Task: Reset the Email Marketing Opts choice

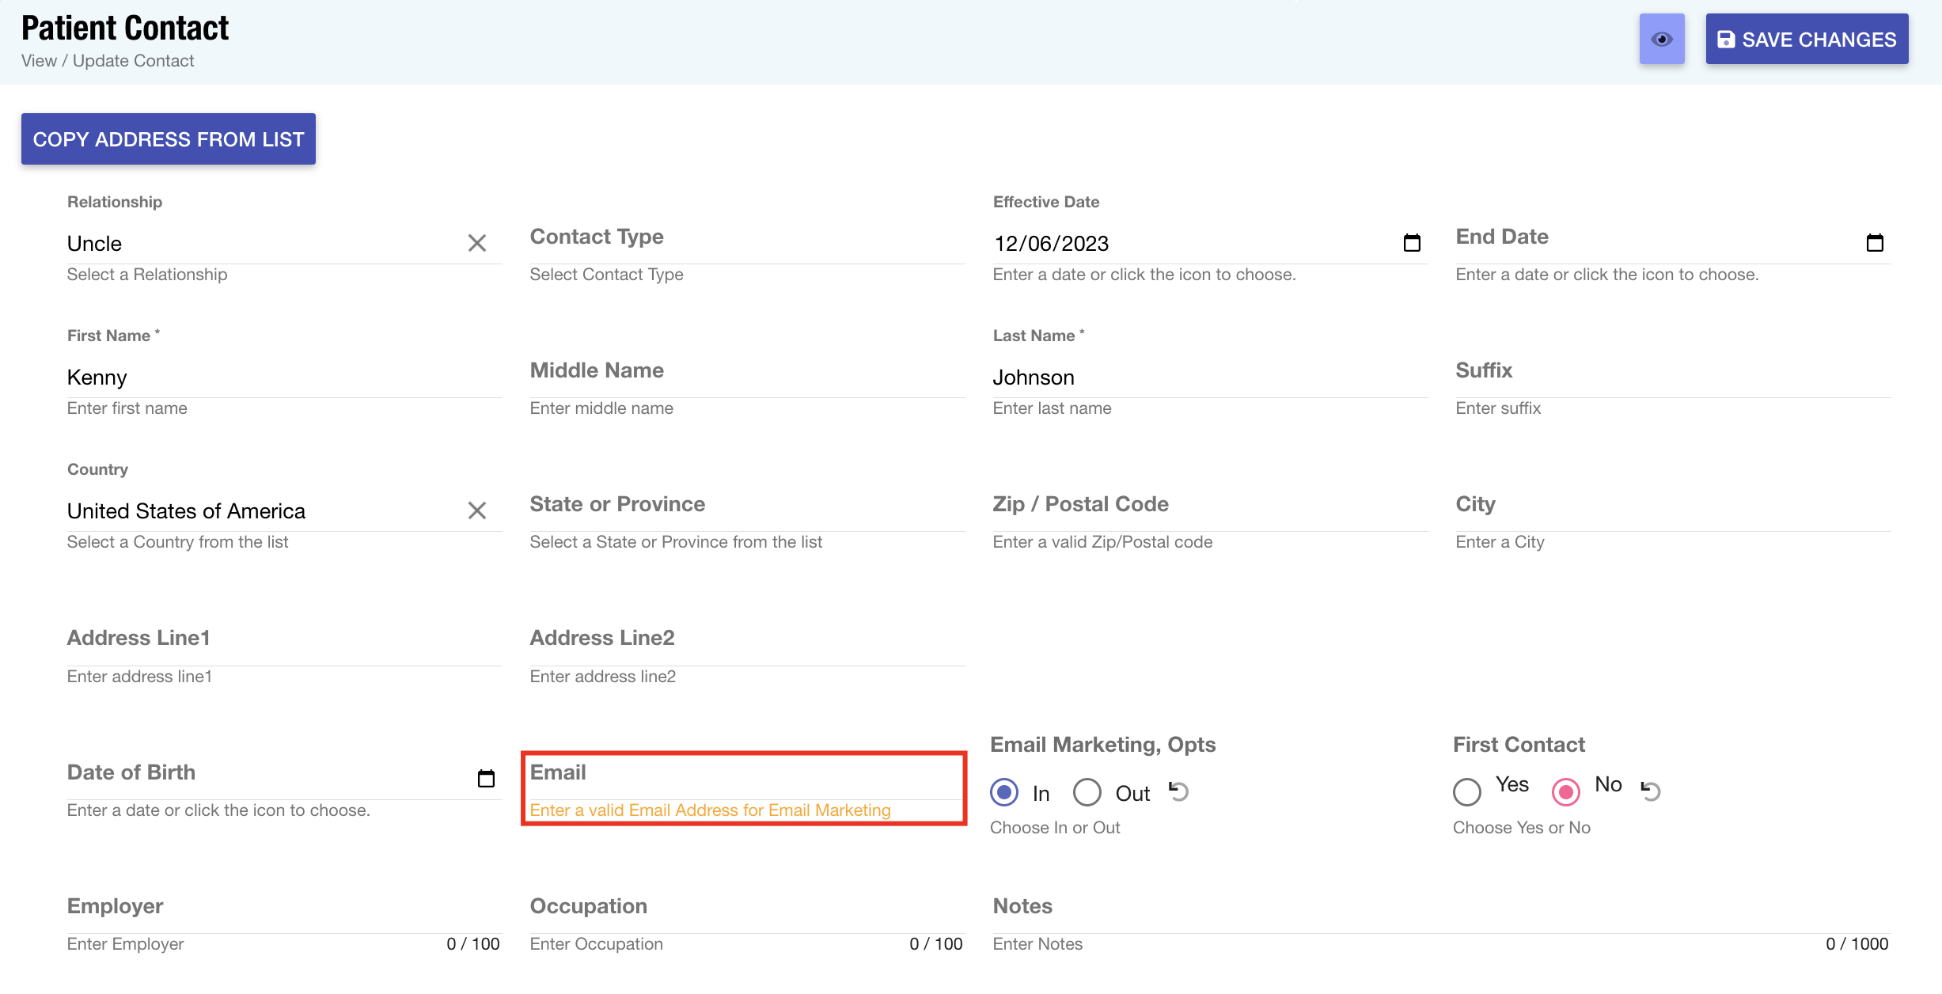Action: 1178,791
